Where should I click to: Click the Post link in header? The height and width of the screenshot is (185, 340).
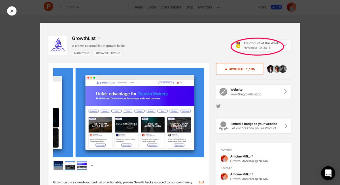coord(262,7)
